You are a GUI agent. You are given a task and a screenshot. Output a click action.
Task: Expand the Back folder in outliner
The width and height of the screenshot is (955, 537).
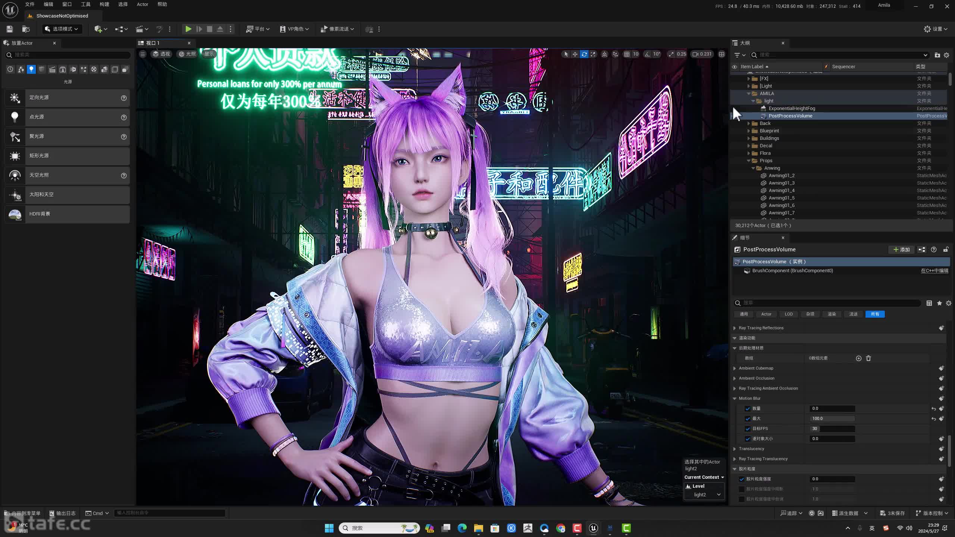click(x=749, y=123)
